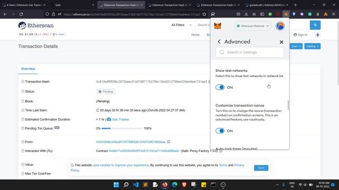Click Time Last Seen help icon
The height and width of the screenshot is (190, 339).
click(x=22, y=110)
